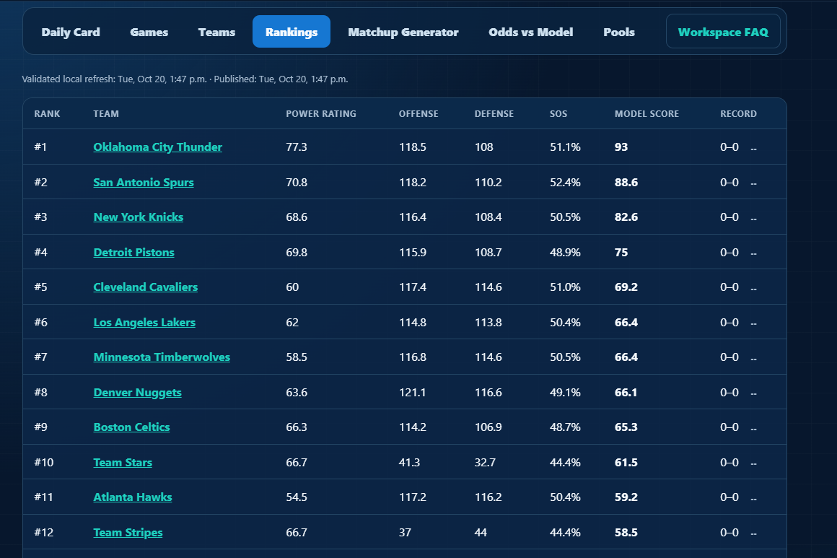Click the rank #5 cell

40,287
